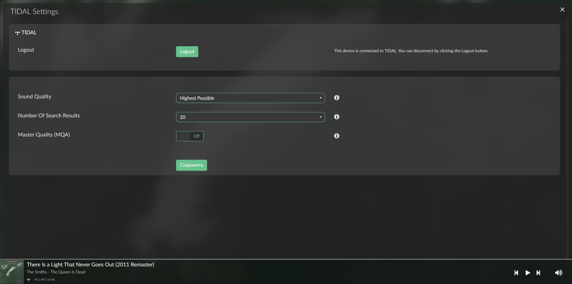Click the playing song title text
Viewport: 572px width, 284px height.
(x=90, y=265)
